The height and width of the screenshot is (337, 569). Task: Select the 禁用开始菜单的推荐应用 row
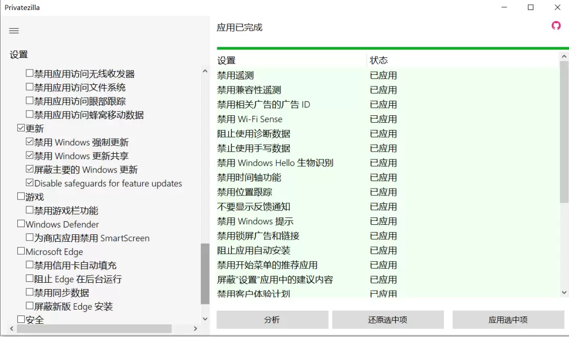tap(388, 265)
